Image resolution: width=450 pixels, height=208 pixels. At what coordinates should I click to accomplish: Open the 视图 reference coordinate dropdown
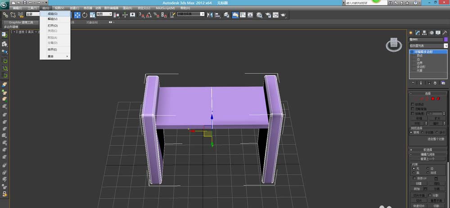click(104, 14)
